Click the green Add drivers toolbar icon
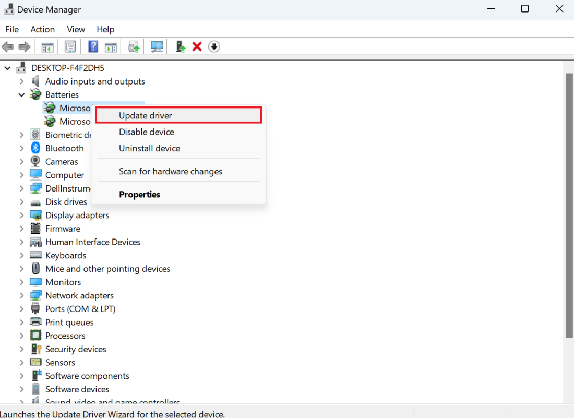The image size is (574, 418). (x=181, y=47)
